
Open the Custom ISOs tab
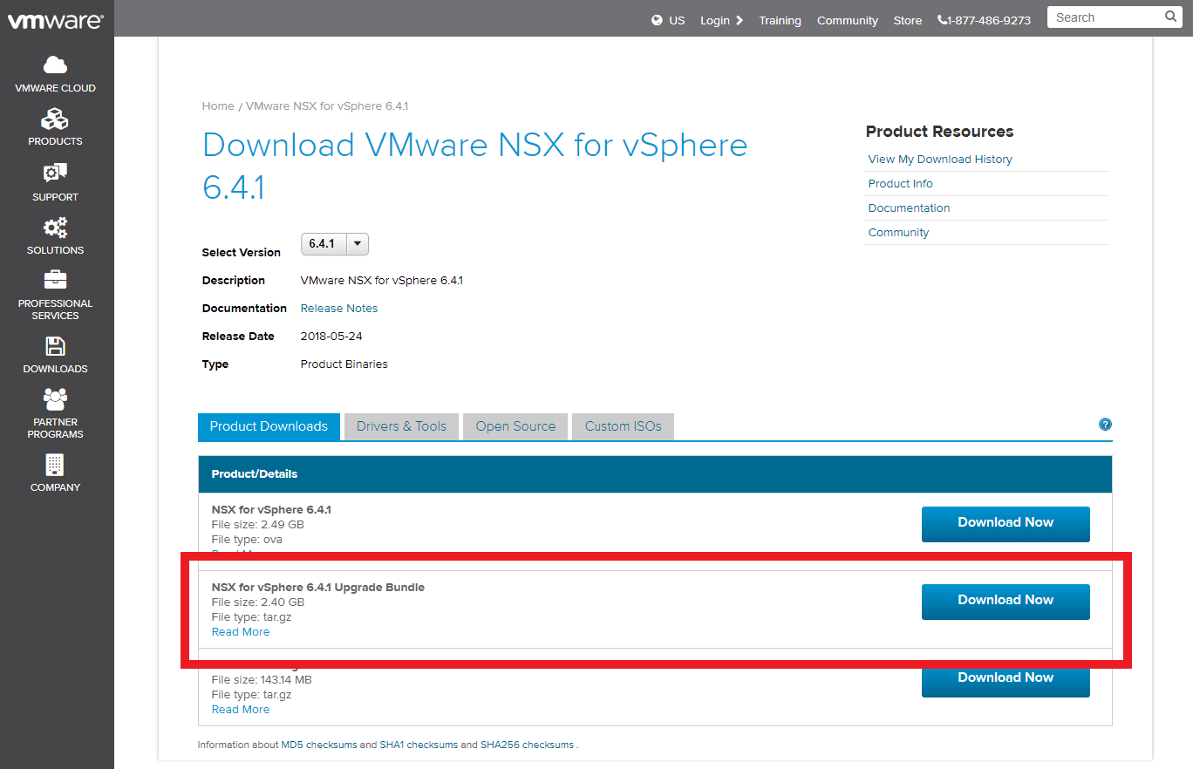(622, 426)
